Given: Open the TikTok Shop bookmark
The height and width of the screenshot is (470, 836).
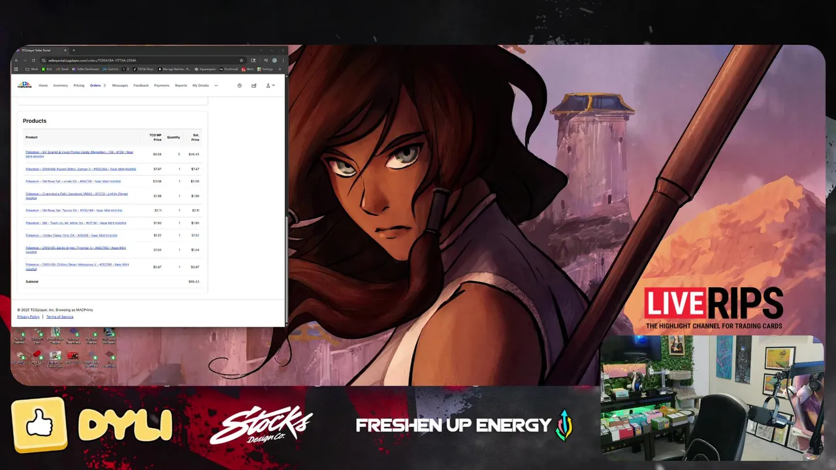Looking at the screenshot, I should pyautogui.click(x=144, y=69).
